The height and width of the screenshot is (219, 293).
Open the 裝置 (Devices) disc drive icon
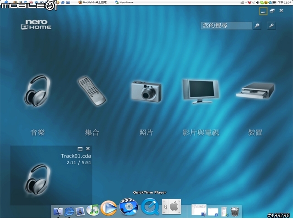pyautogui.click(x=255, y=90)
